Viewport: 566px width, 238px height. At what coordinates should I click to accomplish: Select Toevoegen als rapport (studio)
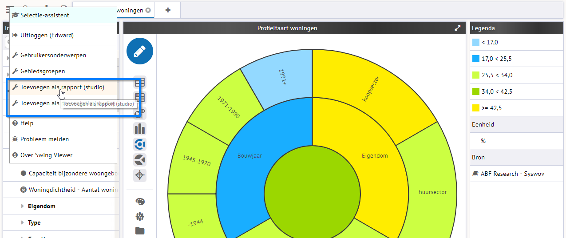[63, 87]
